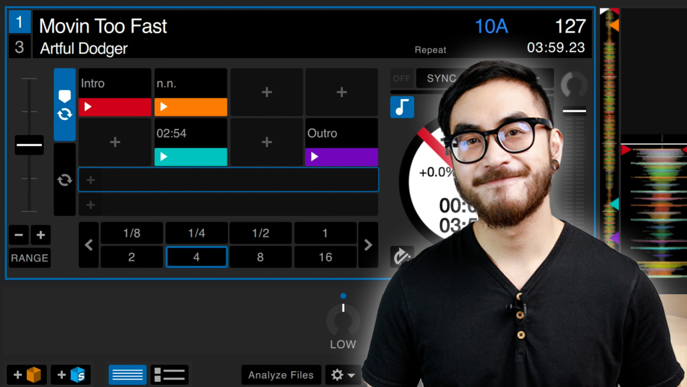The height and width of the screenshot is (387, 687).
Task: Show larger loop sizes with right chevron
Action: [368, 245]
